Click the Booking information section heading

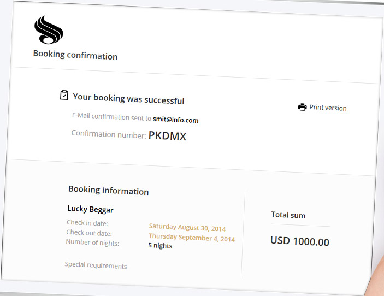(108, 191)
